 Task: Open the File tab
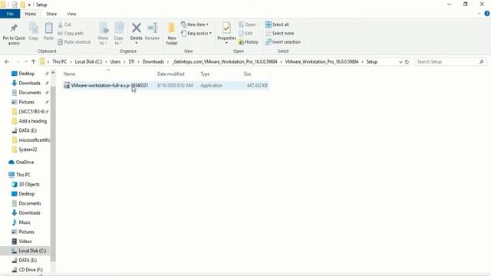click(x=10, y=14)
